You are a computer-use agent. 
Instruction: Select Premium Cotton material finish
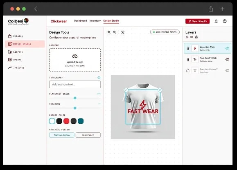point(62,135)
